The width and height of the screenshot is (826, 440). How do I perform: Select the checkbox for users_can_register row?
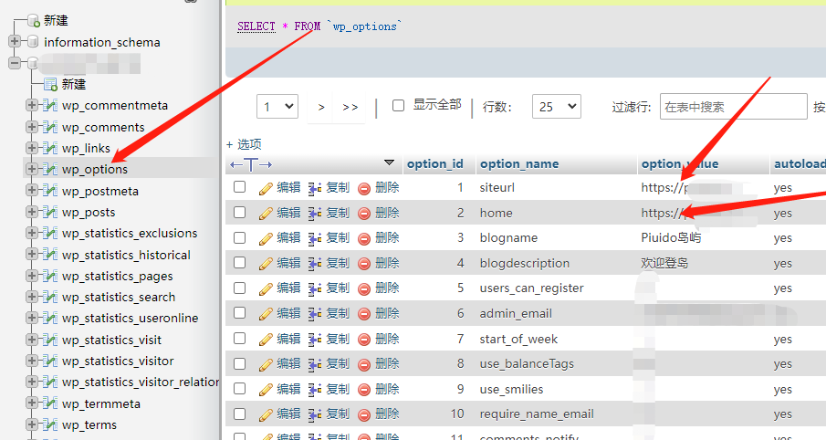(239, 288)
